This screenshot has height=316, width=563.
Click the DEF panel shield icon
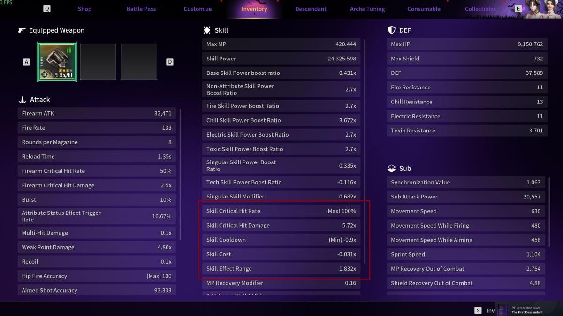pyautogui.click(x=391, y=30)
